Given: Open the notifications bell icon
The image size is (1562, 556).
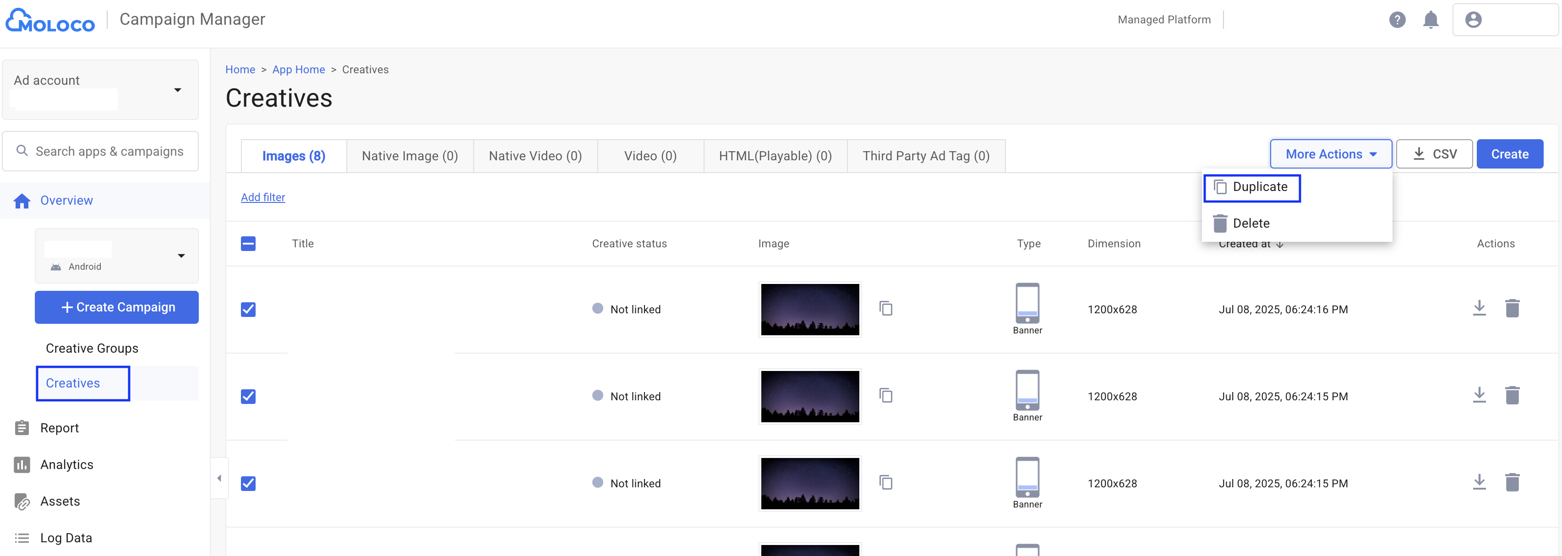Looking at the screenshot, I should click(1431, 19).
